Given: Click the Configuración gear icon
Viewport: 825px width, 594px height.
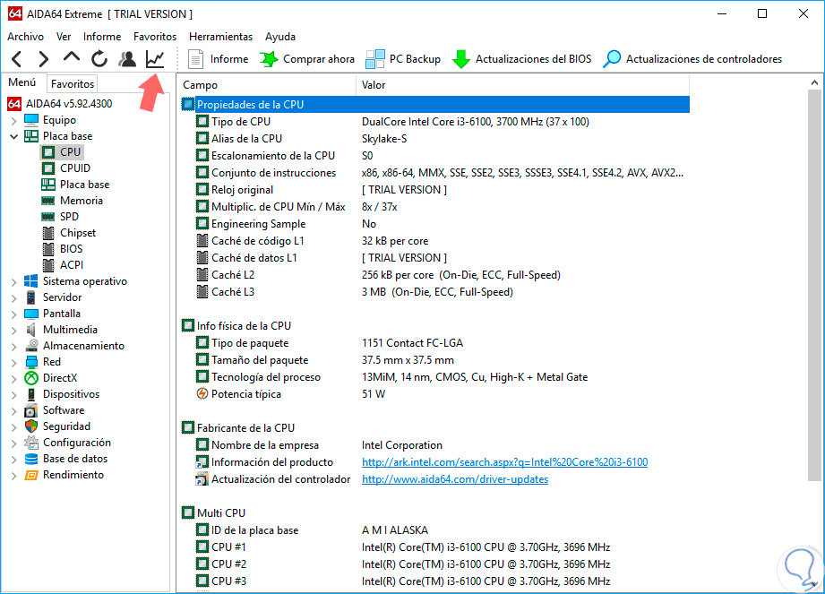Looking at the screenshot, I should coord(31,443).
